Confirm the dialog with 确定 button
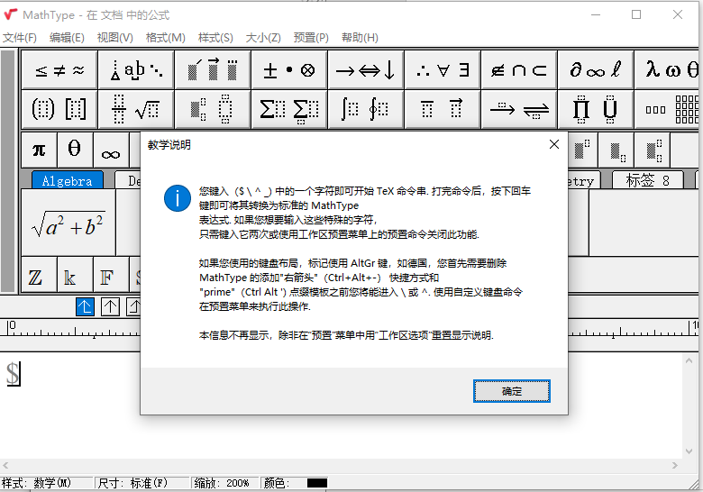703x492 pixels. point(512,391)
